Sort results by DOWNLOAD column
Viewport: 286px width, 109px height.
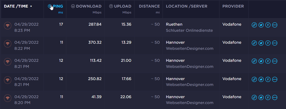click(86, 6)
